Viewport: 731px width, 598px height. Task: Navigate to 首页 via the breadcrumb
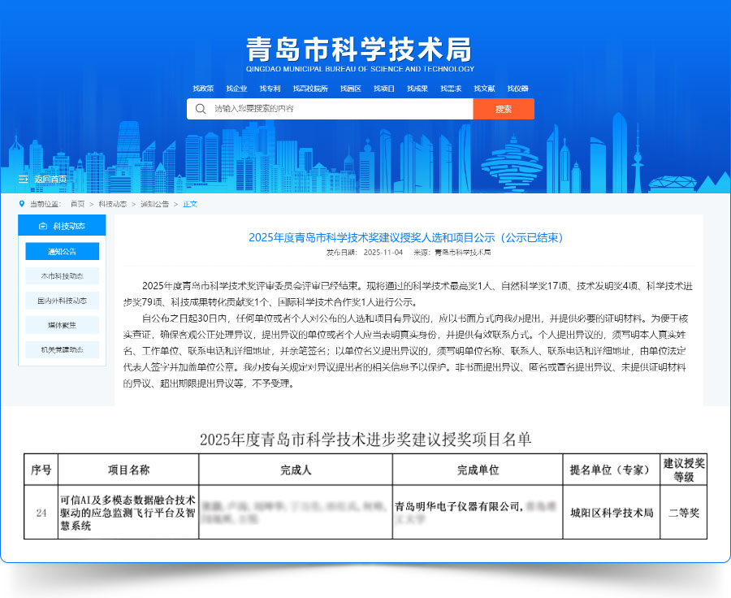click(78, 205)
